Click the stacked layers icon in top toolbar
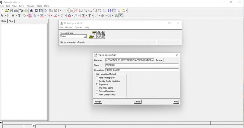 pyautogui.click(x=41, y=10)
